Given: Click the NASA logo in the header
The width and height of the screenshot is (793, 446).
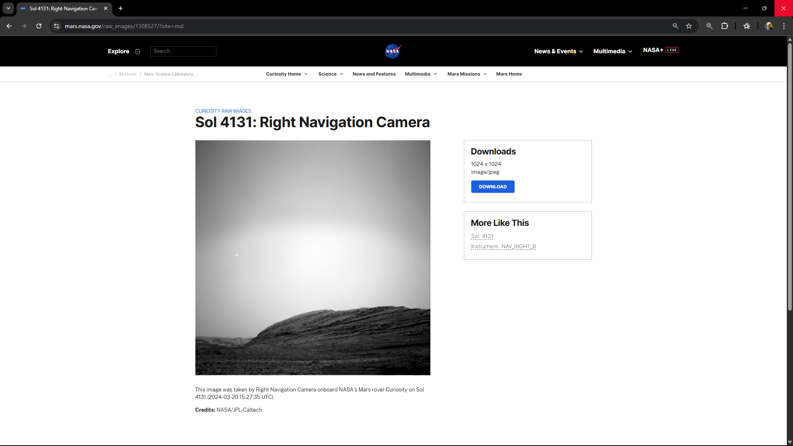Looking at the screenshot, I should (x=392, y=51).
